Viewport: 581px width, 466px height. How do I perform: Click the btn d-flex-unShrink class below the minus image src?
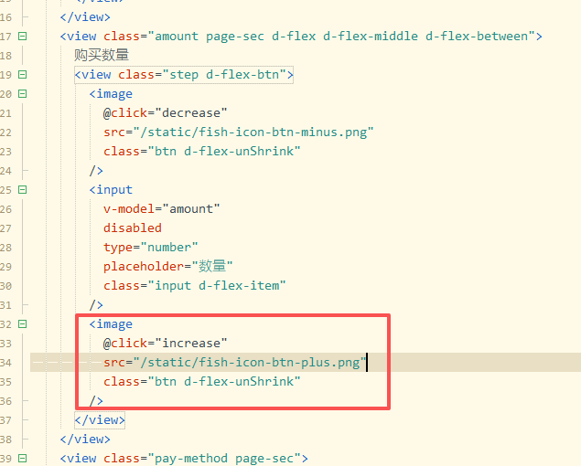[227, 152]
